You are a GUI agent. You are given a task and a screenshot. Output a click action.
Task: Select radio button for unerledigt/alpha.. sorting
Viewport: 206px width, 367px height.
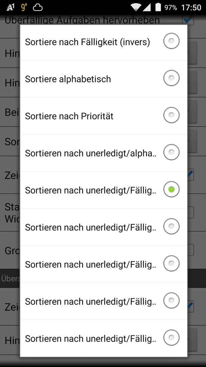coord(171,152)
